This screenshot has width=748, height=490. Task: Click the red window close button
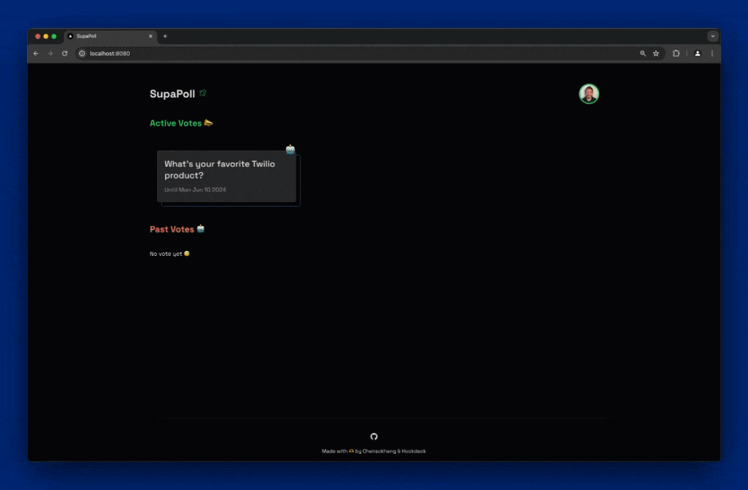click(x=37, y=36)
